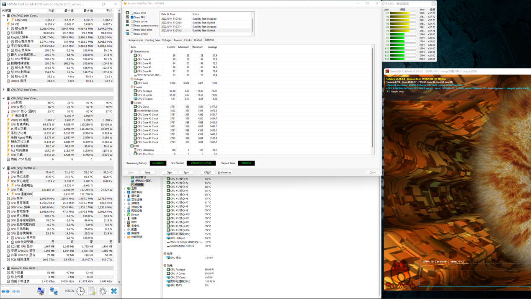Enable Stress system memory checkbox
531x299 pixels.
pyautogui.click(x=132, y=26)
